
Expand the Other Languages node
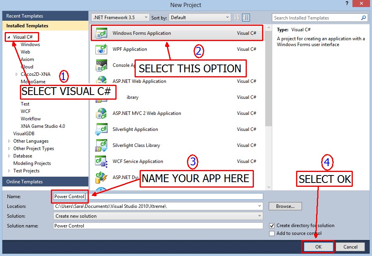9,141
